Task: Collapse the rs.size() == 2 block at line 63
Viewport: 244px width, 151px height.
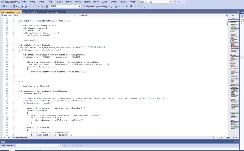Action: point(13,111)
